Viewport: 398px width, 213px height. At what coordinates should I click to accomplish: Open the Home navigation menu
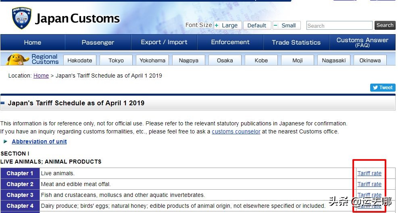(x=33, y=42)
